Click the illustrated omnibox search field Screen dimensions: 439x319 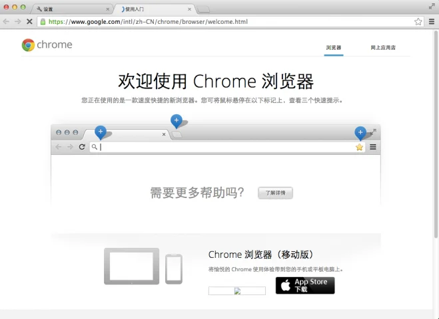(227, 147)
